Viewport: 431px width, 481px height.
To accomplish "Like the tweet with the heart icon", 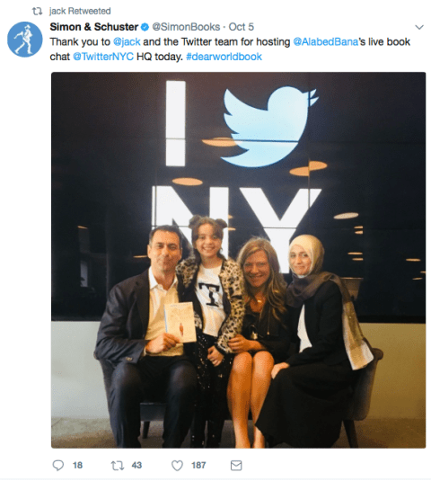I will point(177,466).
